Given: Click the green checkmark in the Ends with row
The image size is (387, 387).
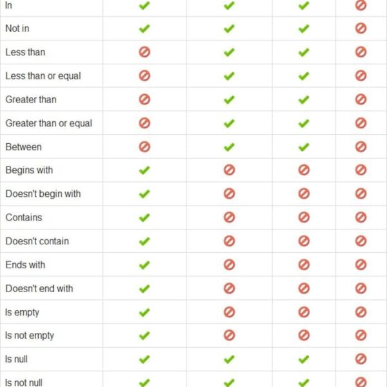Looking at the screenshot, I should 144,264.
